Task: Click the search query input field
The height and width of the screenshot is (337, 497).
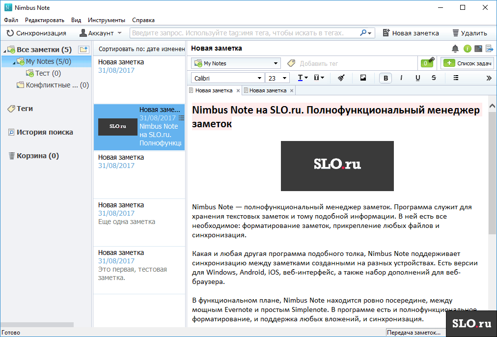Action: point(245,32)
